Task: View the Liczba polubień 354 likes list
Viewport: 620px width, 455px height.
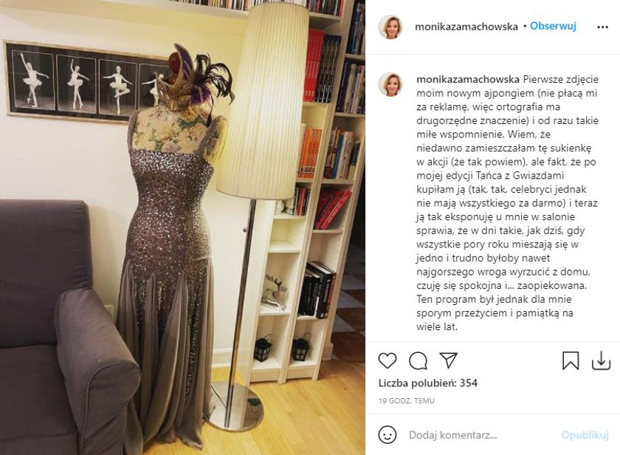Action: click(428, 383)
